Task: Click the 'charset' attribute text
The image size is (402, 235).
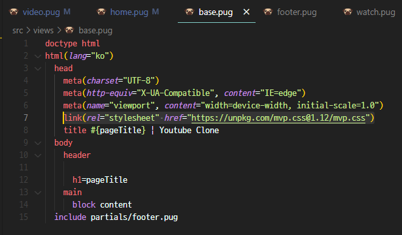Action: click(102, 81)
